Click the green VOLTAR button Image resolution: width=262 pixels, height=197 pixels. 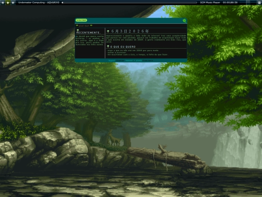(82, 20)
